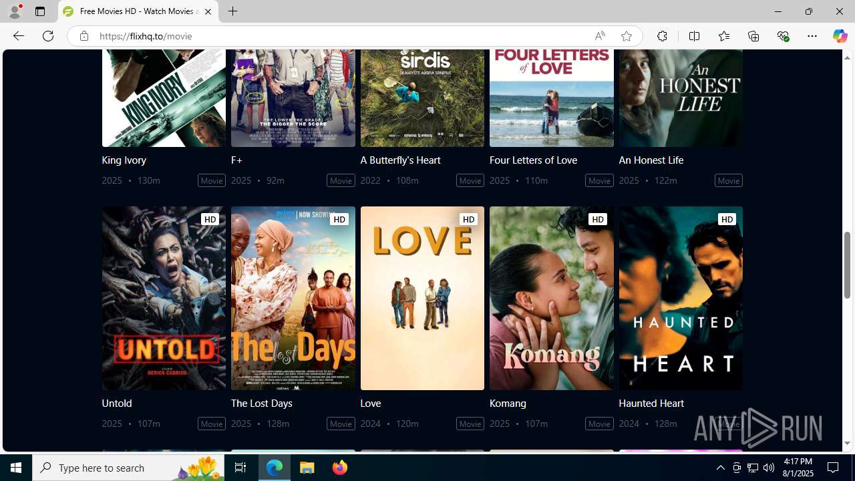Click the Haunted Heart title link
The image size is (855, 481).
click(x=651, y=403)
